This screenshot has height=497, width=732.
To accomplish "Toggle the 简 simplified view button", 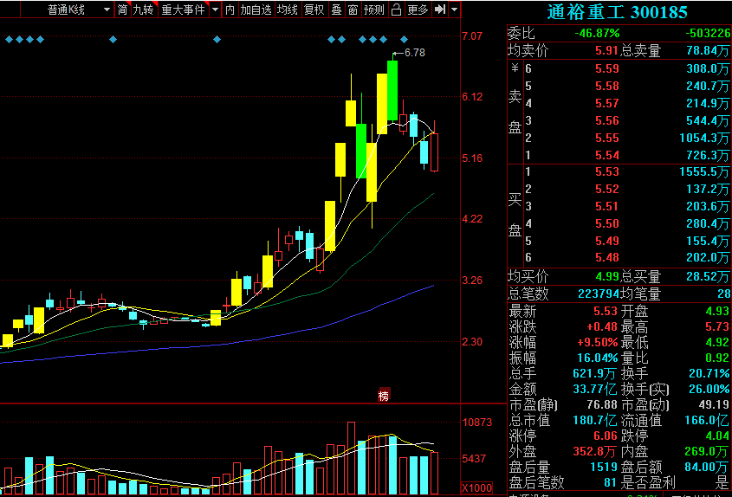I will click(122, 10).
